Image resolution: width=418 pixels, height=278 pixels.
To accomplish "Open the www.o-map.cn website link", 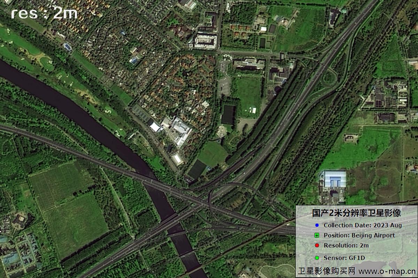I will [x=387, y=271].
